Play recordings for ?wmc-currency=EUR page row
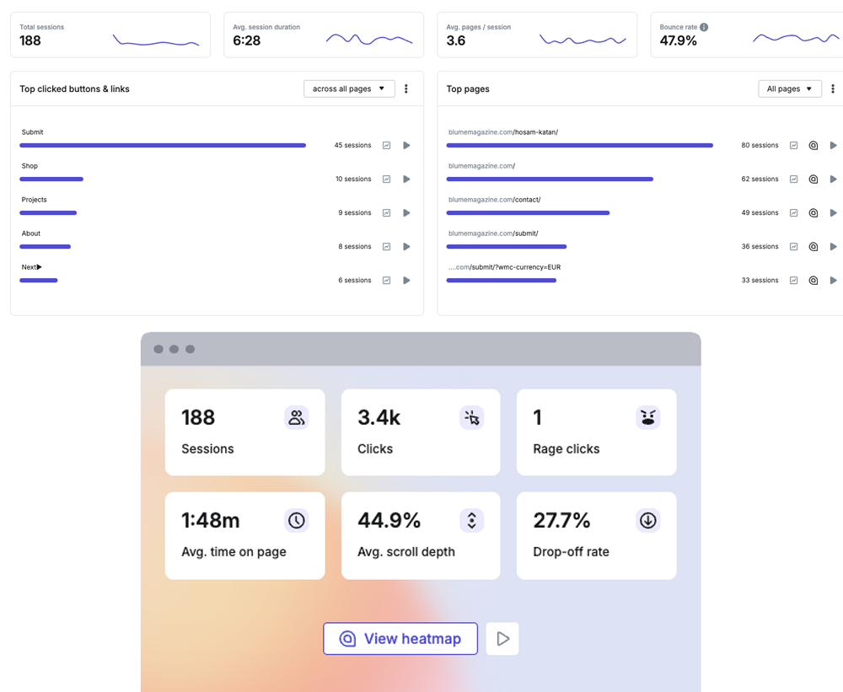The height and width of the screenshot is (692, 843). [833, 280]
